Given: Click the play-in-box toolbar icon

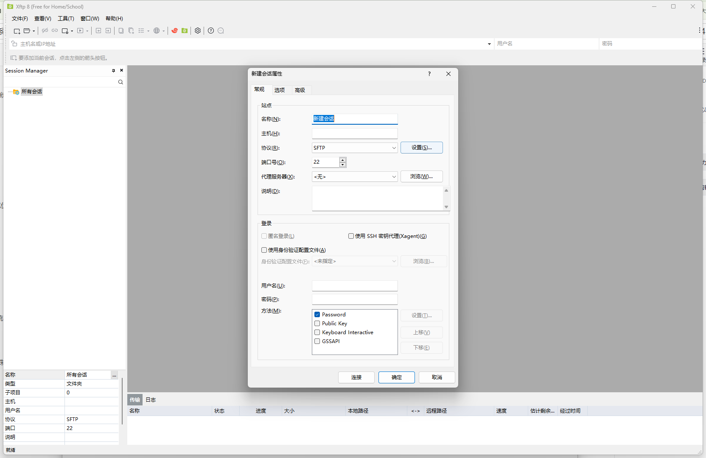Looking at the screenshot, I should click(80, 31).
